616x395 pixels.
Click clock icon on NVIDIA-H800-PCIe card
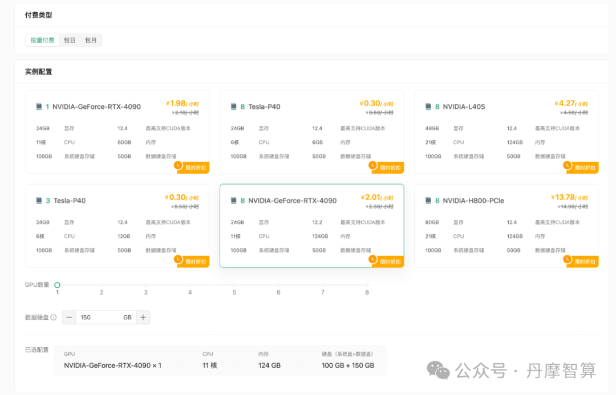568,259
